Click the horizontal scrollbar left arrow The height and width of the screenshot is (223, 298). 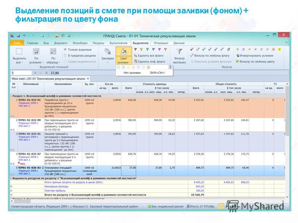12,201
